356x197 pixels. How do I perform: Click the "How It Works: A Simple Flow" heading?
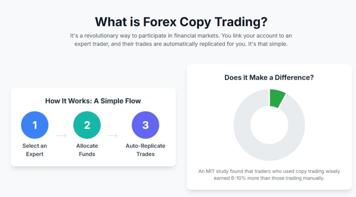coord(93,101)
